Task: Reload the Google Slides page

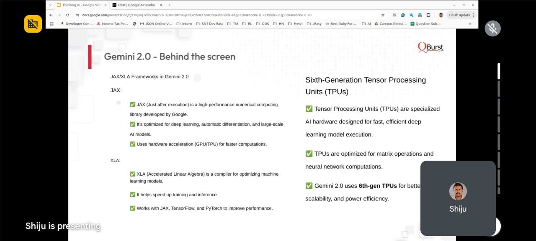Action: (x=67, y=15)
